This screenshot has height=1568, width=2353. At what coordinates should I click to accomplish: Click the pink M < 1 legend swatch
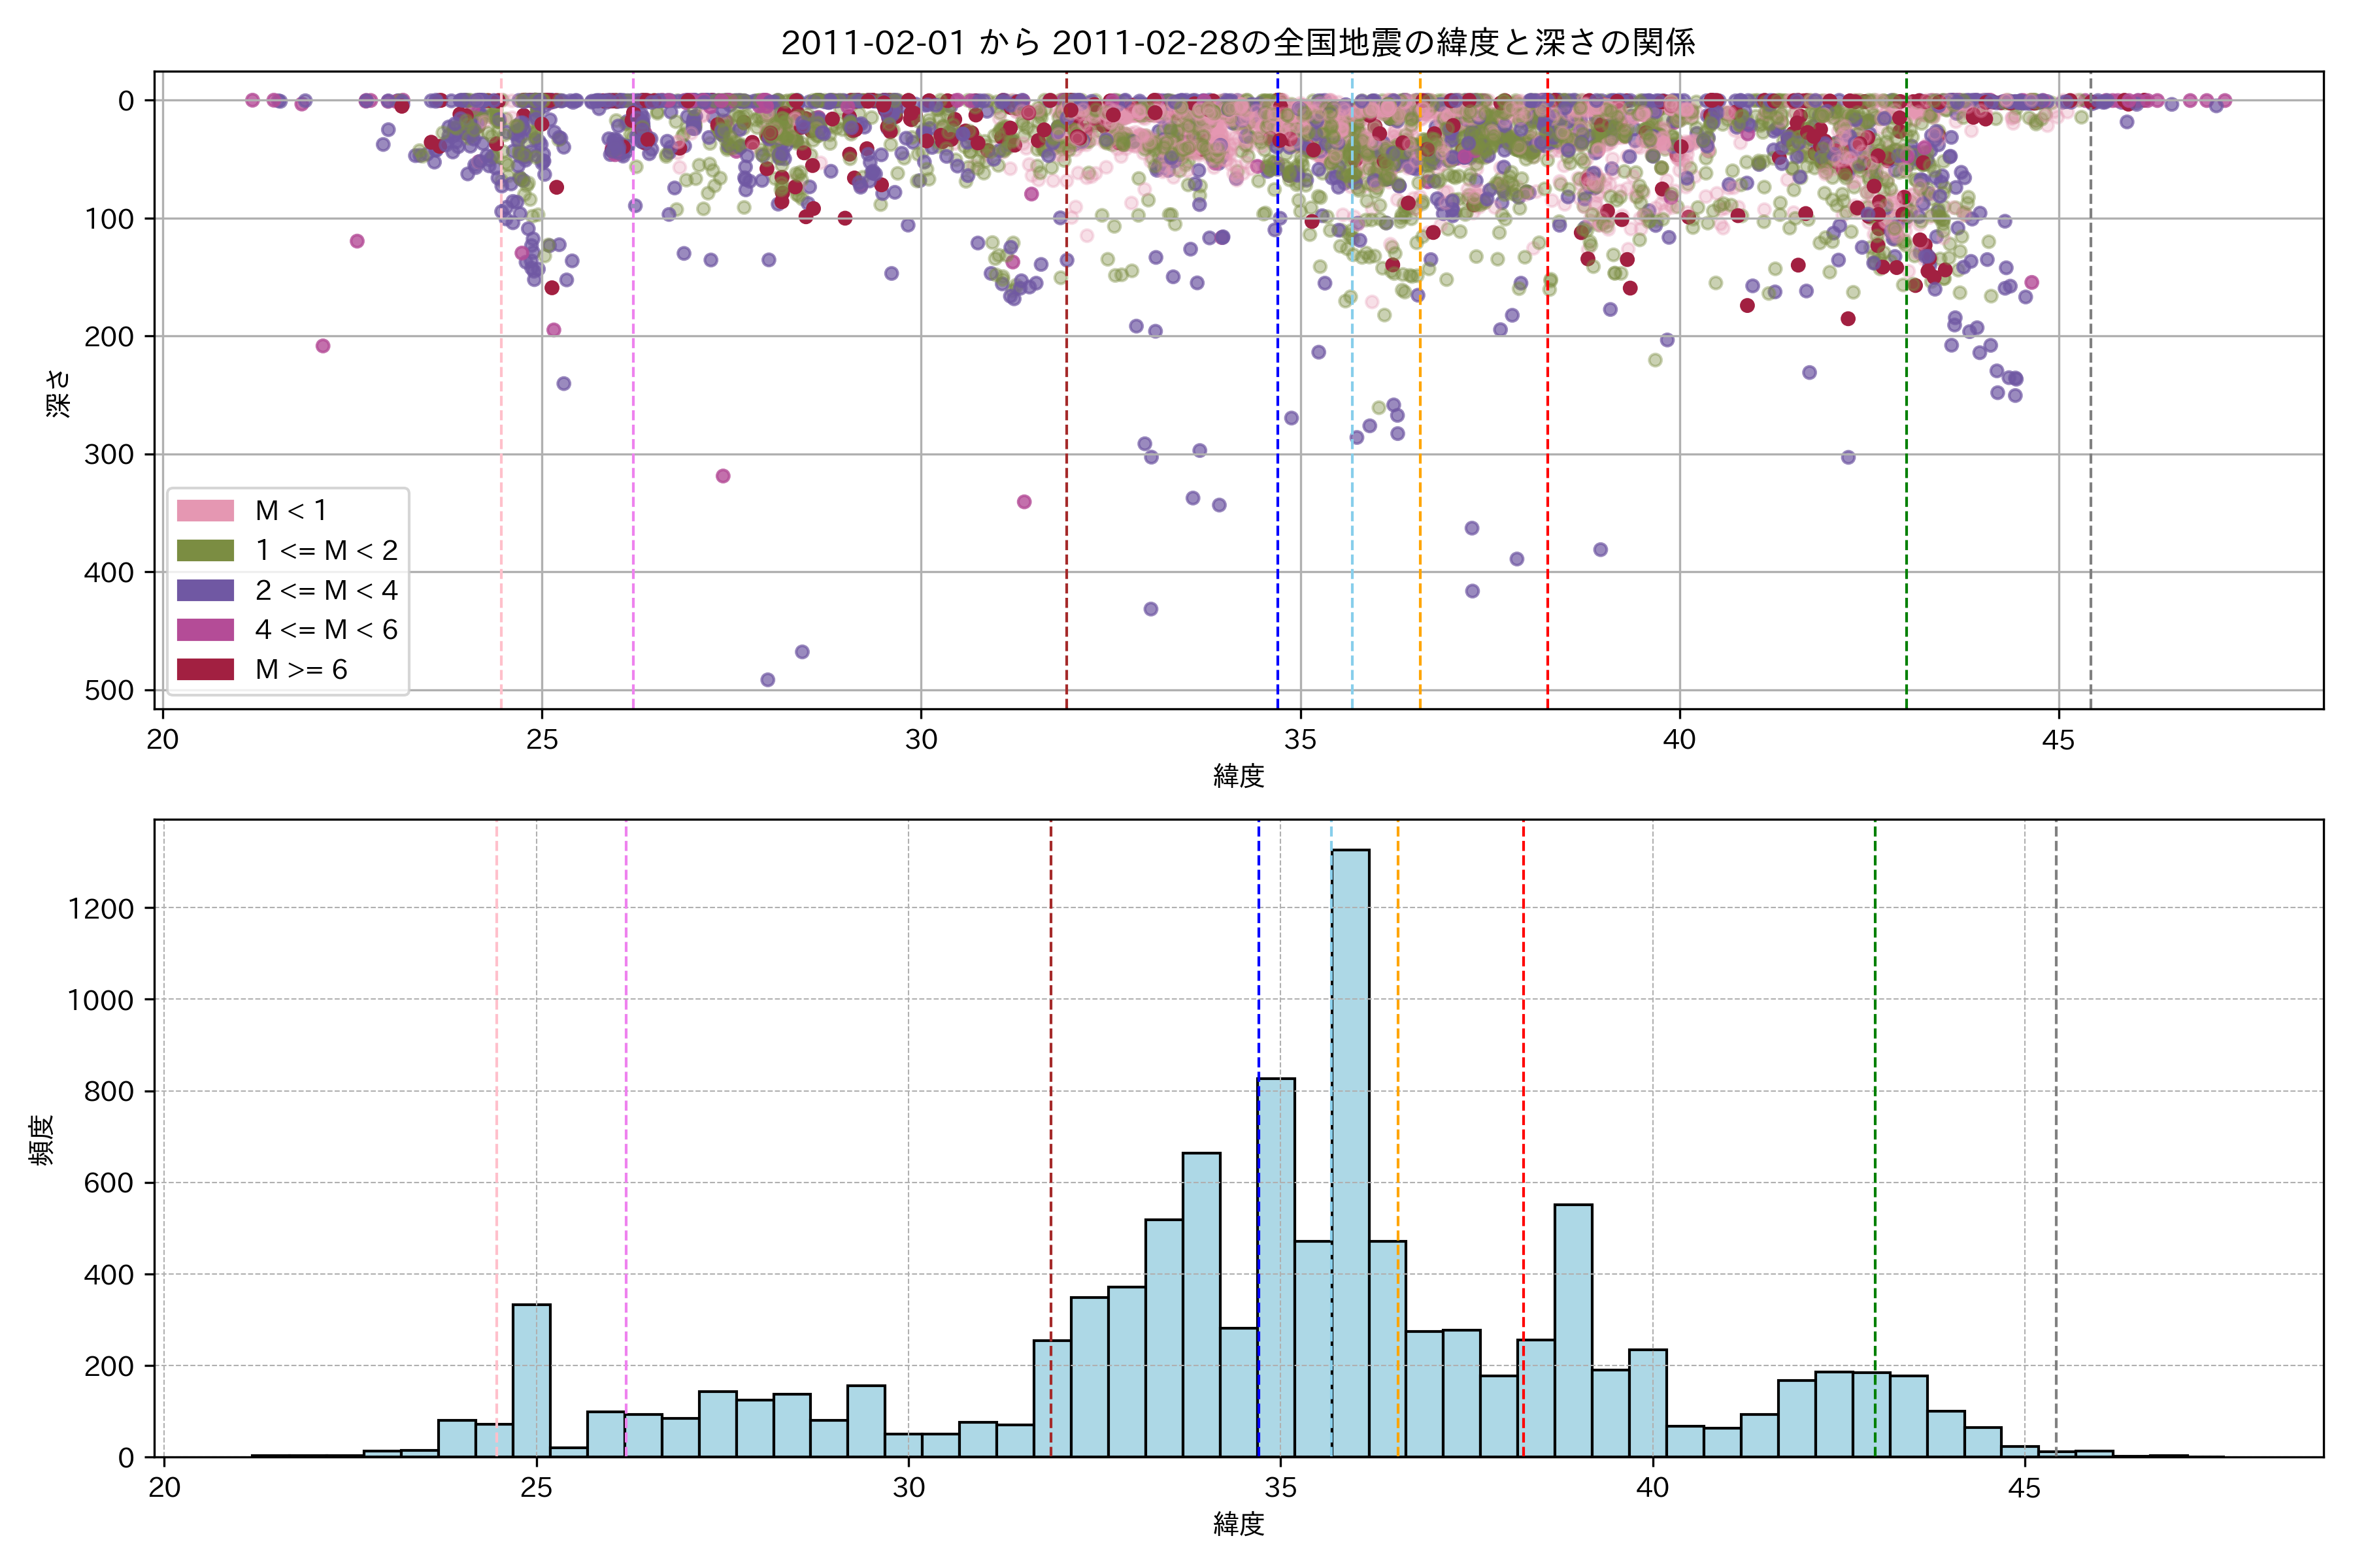tap(205, 511)
